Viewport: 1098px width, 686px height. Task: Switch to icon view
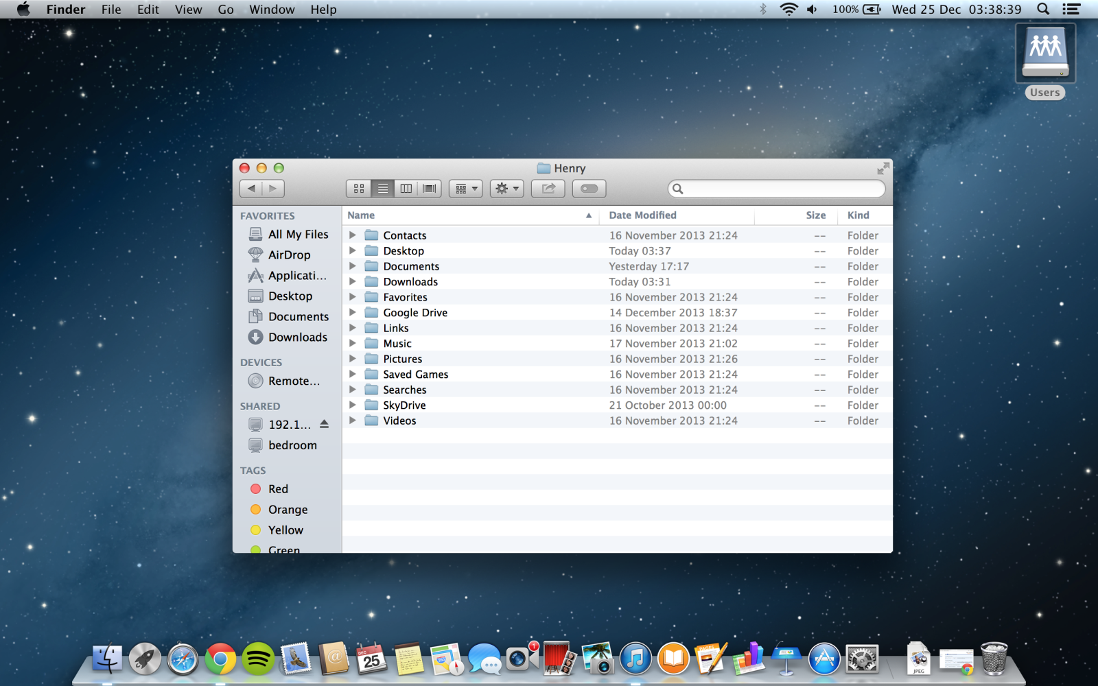(359, 189)
